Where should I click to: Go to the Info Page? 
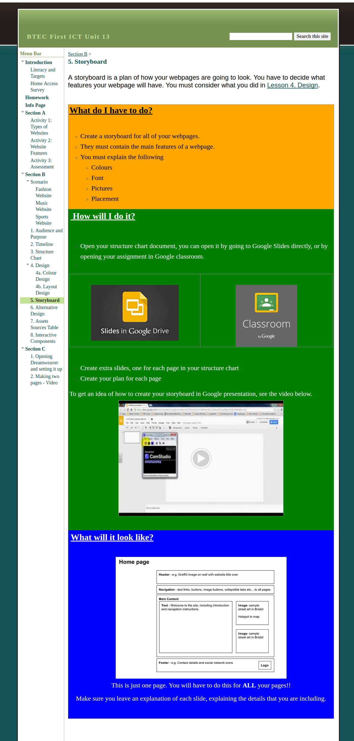tap(35, 105)
